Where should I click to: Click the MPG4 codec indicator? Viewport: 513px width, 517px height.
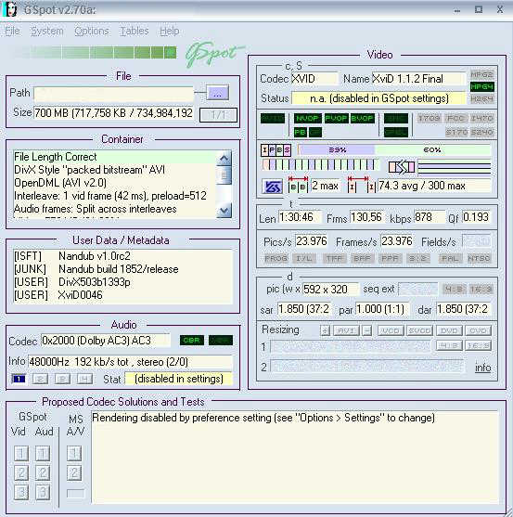481,86
